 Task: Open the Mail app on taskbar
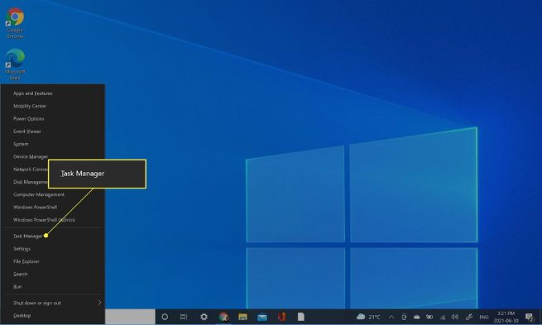tap(262, 317)
